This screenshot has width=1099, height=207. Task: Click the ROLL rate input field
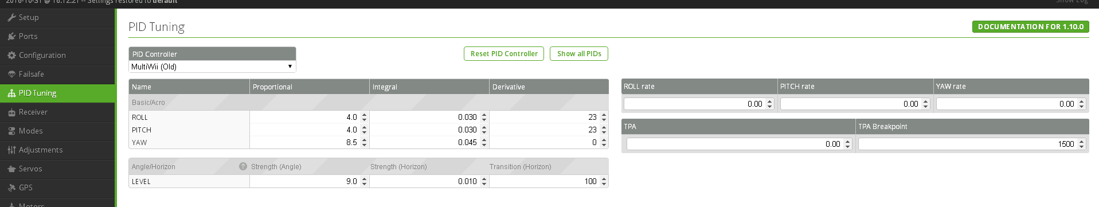(x=699, y=104)
